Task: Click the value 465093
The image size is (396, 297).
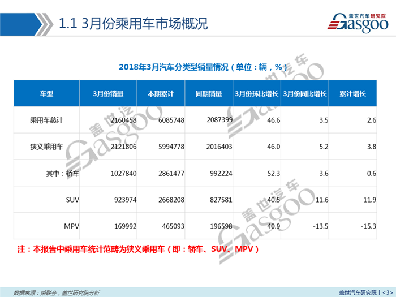Action: (x=173, y=226)
